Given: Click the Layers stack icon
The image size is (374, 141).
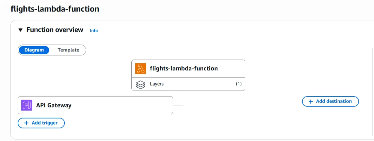Looking at the screenshot, I should click(140, 84).
